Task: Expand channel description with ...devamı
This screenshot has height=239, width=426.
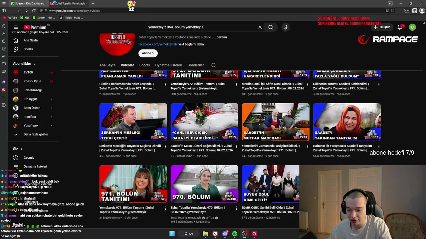Action: [220, 37]
